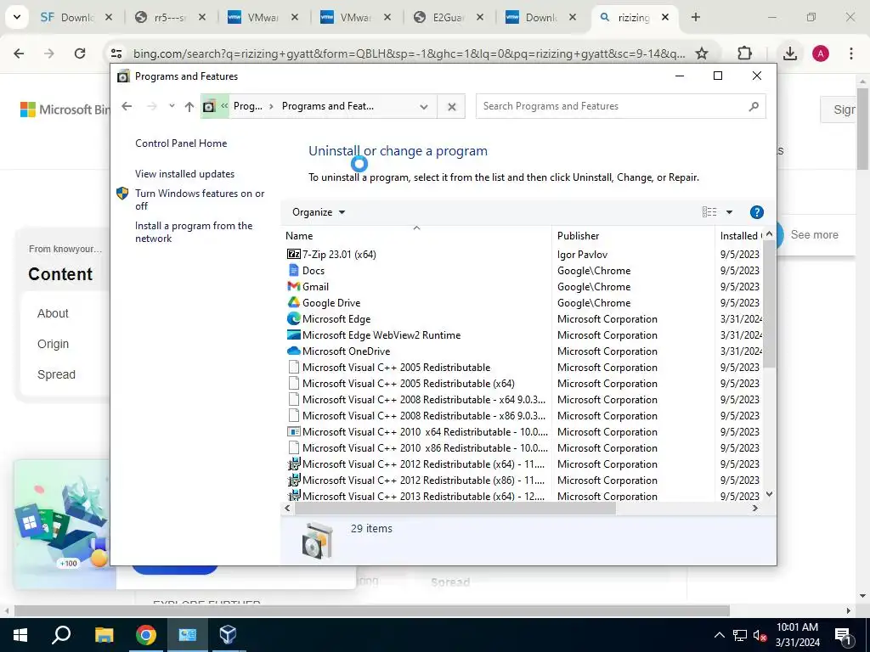Open Chrome extensions puzzle icon
The image size is (870, 652).
click(744, 53)
